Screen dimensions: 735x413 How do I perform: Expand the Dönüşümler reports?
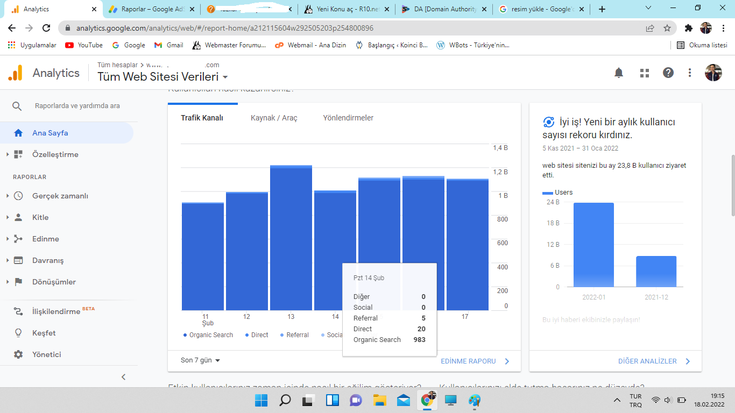click(x=8, y=282)
